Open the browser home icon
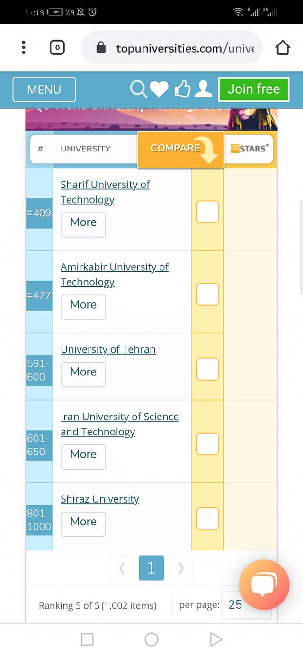Viewport: 303px width, 656px height. [x=283, y=48]
